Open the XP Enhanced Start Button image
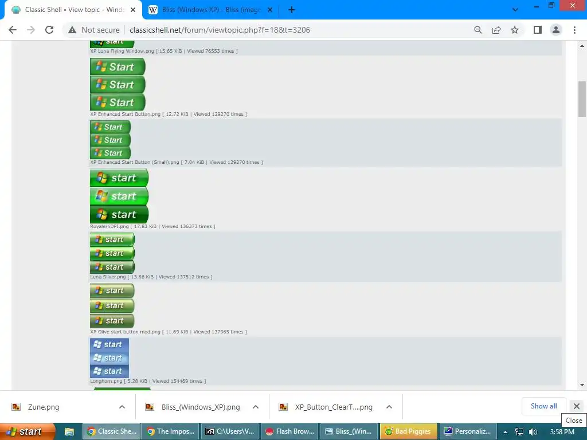The width and height of the screenshot is (587, 440). [x=118, y=84]
